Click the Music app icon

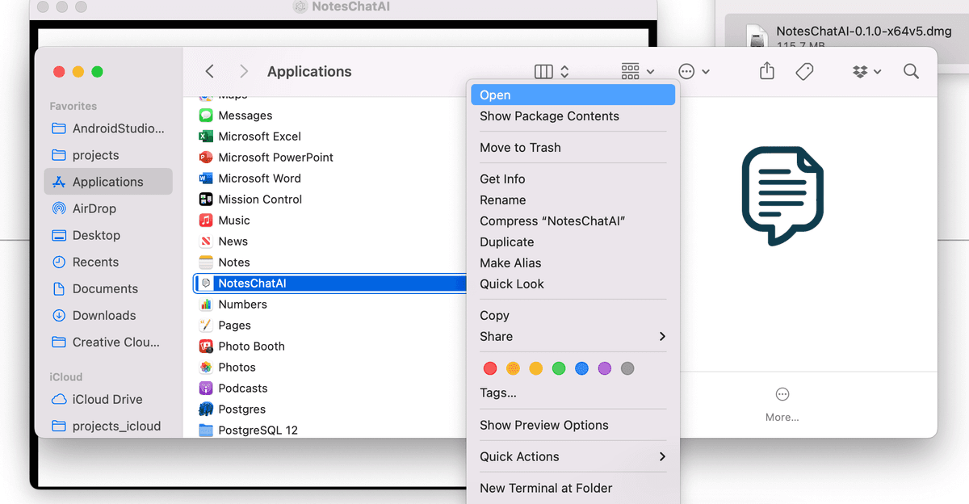206,220
